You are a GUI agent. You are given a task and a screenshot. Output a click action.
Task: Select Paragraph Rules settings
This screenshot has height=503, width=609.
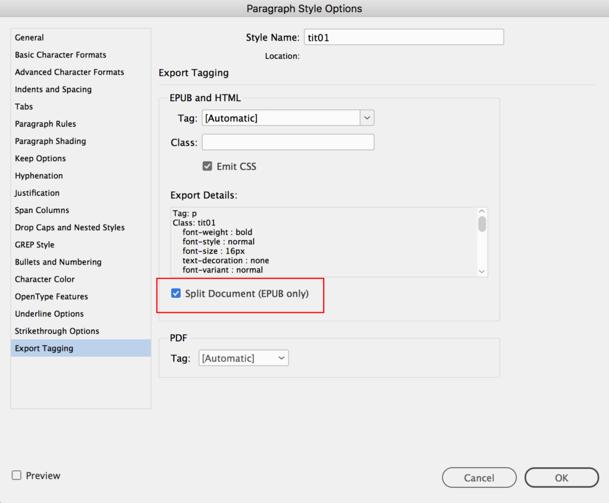pyautogui.click(x=46, y=124)
